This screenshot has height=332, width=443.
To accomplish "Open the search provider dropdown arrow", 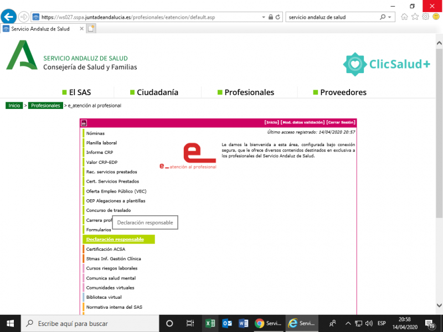I will coord(390,17).
